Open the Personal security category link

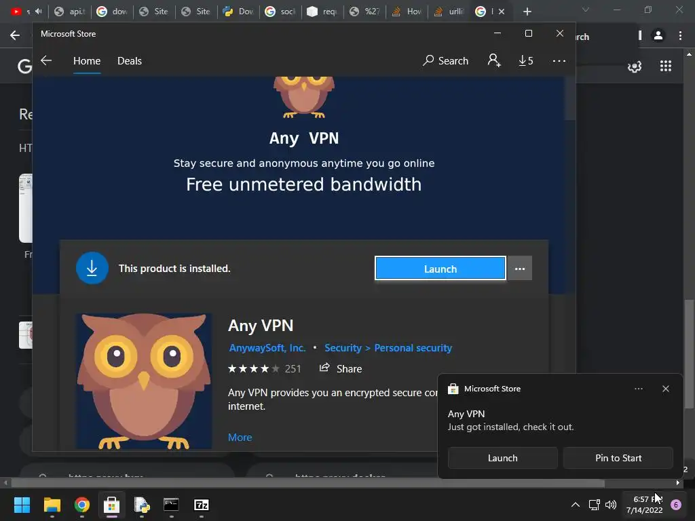[x=413, y=348]
